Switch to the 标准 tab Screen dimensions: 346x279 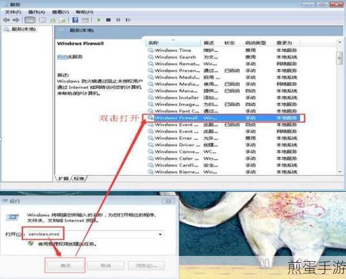[79, 179]
